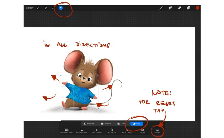Open the Adjustments magic wand menu
This screenshot has height=138, width=224.
point(46,8)
